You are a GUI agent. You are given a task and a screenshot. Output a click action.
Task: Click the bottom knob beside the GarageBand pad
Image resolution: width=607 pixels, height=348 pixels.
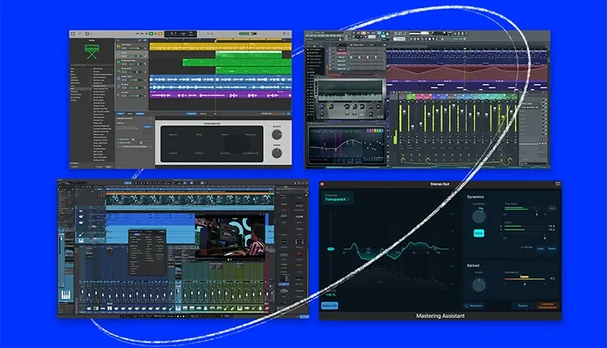pos(277,153)
